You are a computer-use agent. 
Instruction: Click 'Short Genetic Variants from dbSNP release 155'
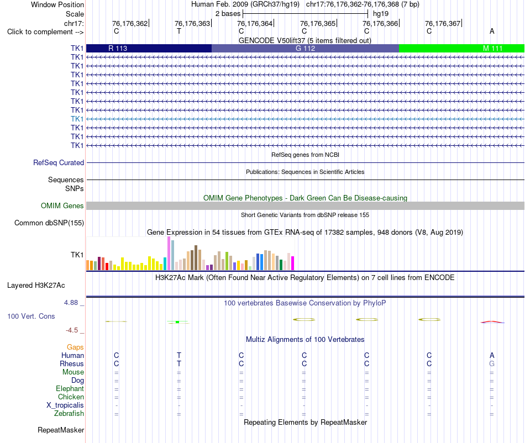[x=305, y=215]
